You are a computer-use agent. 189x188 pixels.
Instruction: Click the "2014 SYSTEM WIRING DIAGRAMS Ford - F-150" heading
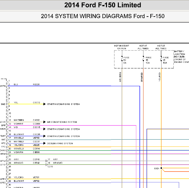click(x=103, y=16)
